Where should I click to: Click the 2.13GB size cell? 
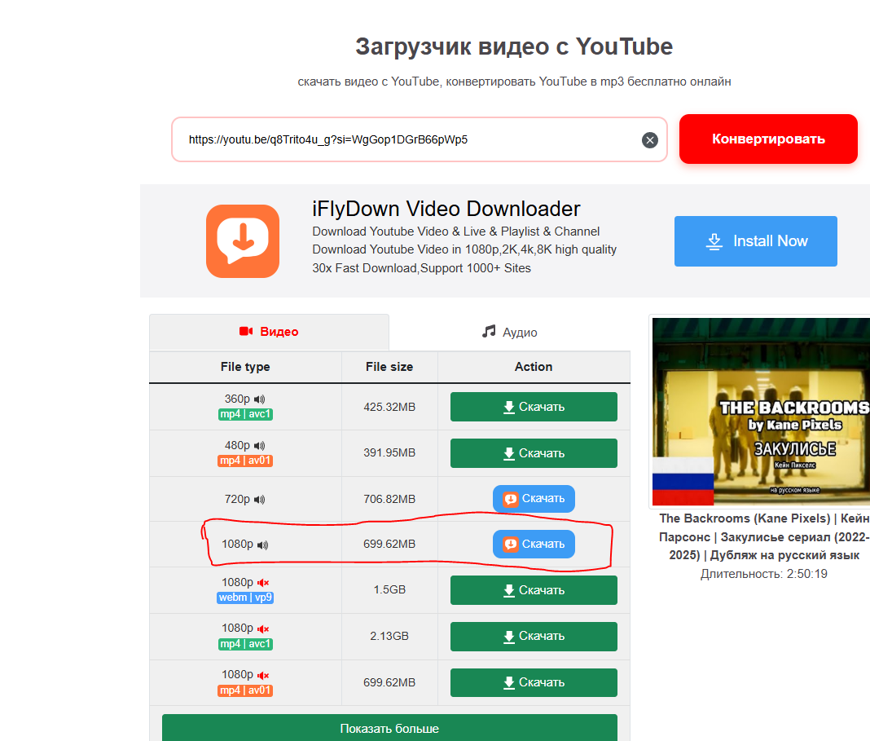(389, 636)
